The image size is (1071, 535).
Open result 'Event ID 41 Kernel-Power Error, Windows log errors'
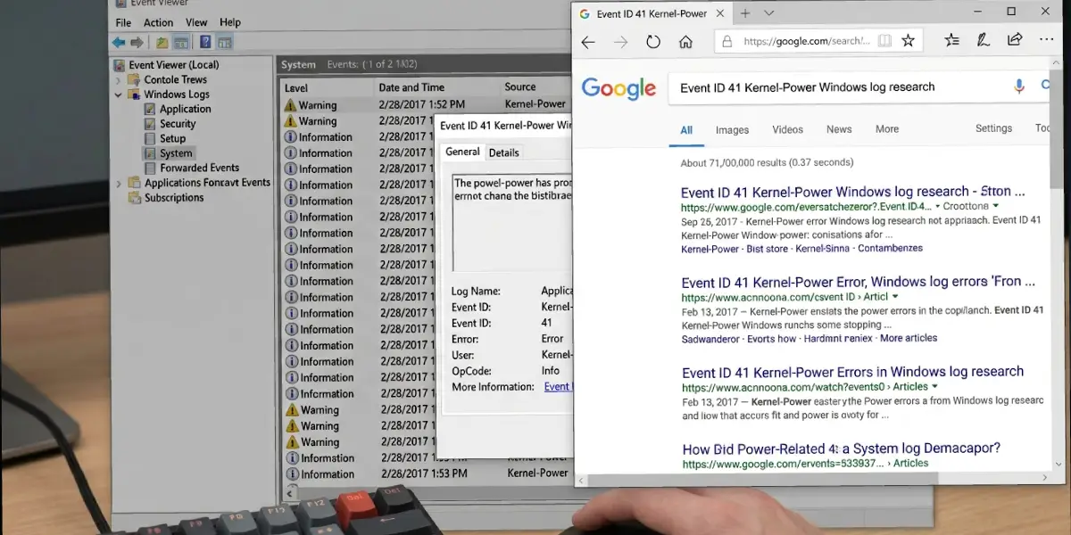click(x=858, y=282)
